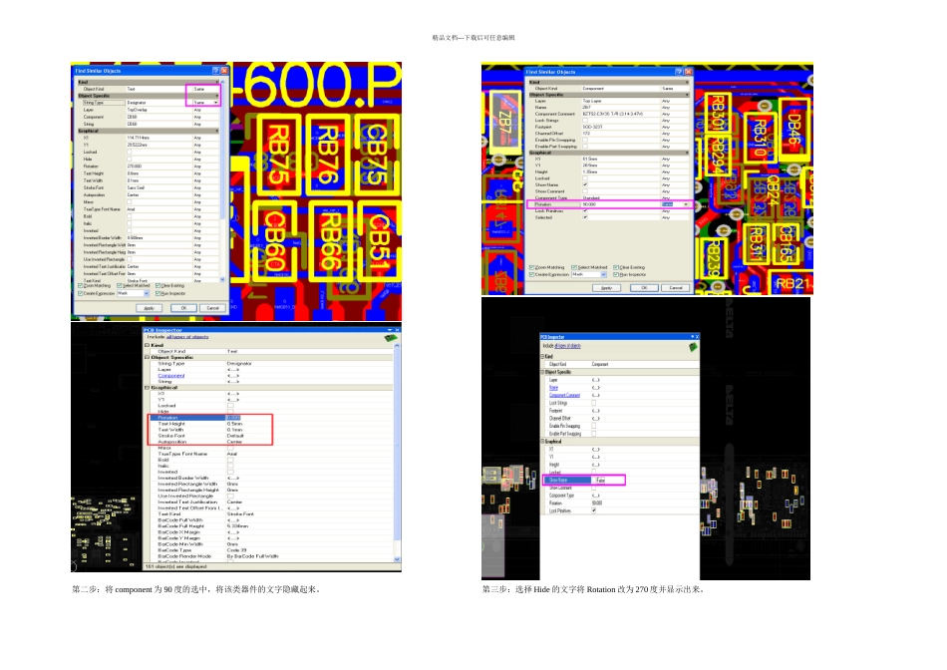The width and height of the screenshot is (947, 670).
Task: Click OK in Component-kind Find Similar Objects dialog
Action: tap(644, 288)
